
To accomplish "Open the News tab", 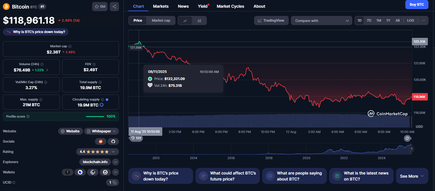I will (x=183, y=6).
